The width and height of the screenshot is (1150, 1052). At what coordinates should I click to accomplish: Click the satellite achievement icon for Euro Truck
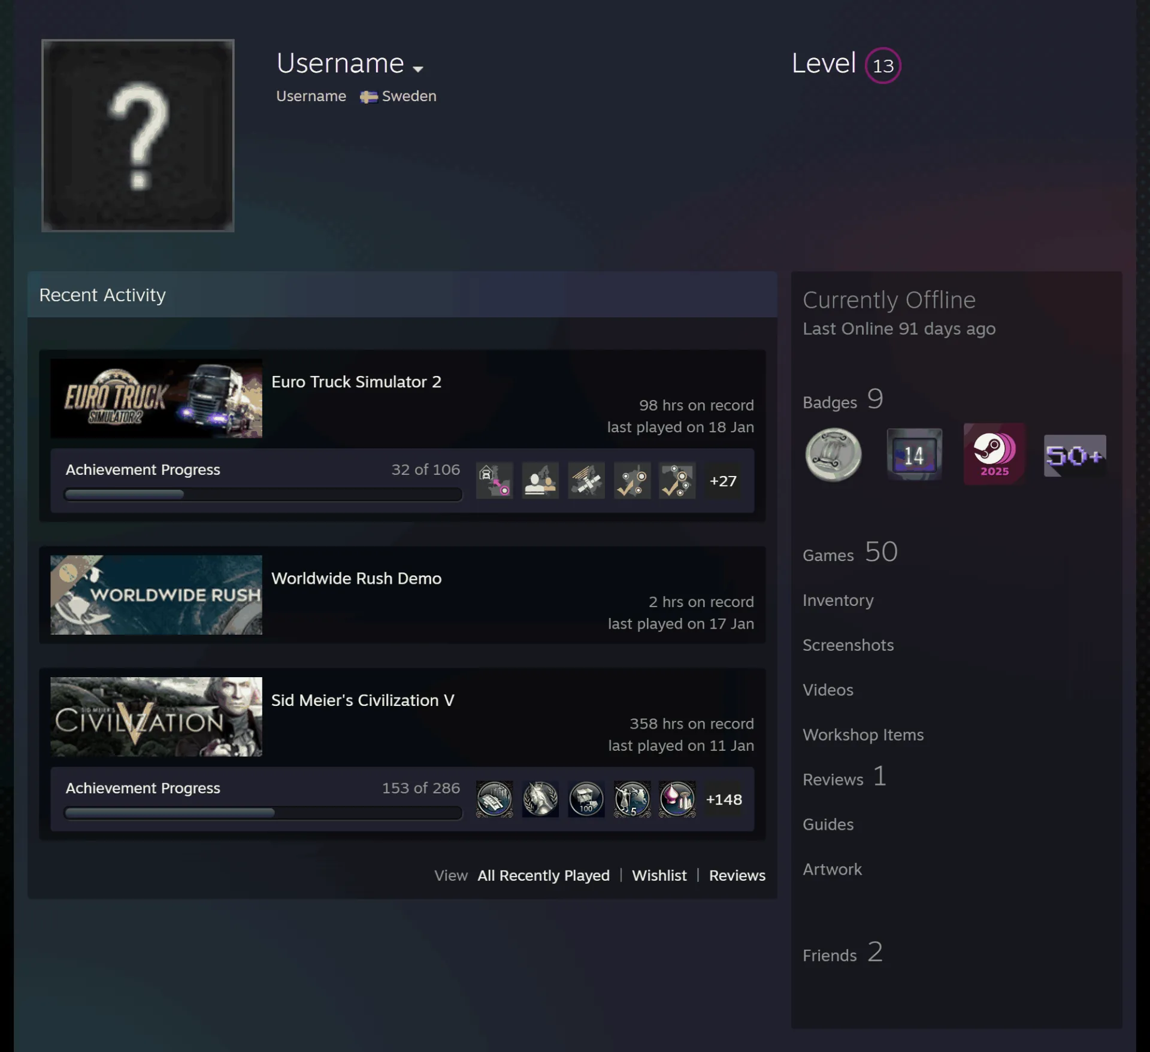tap(586, 480)
